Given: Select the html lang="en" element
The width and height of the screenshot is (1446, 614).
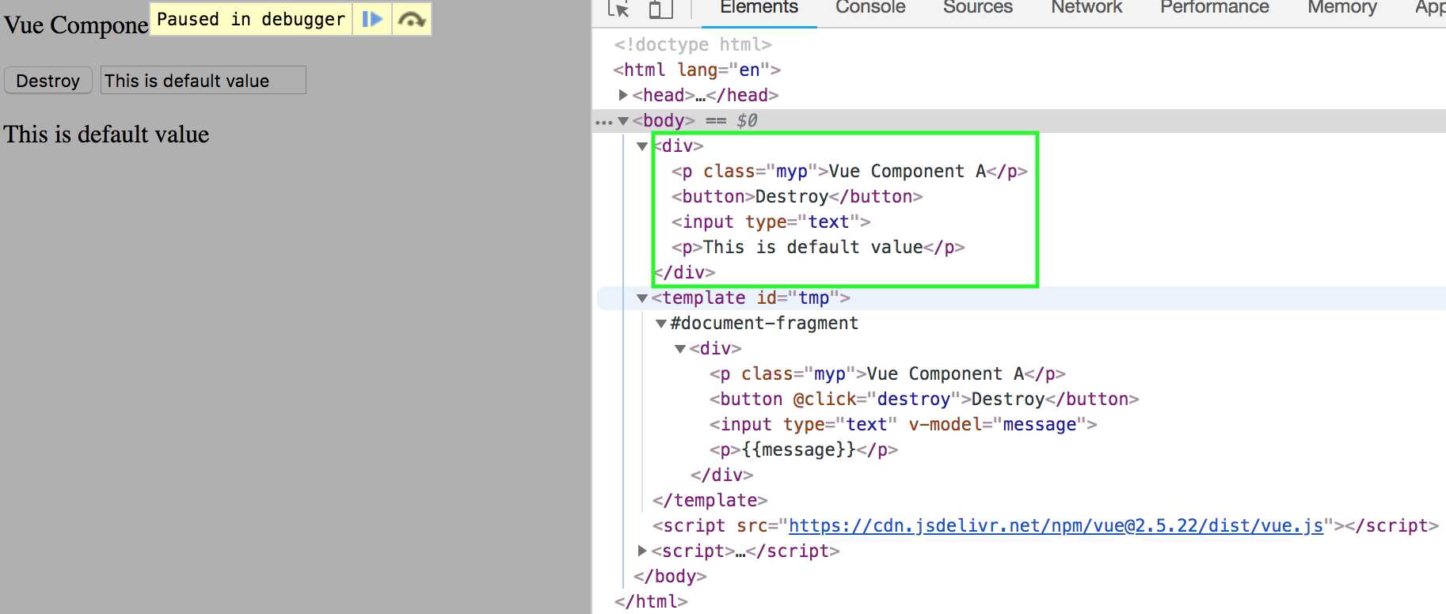Looking at the screenshot, I should tap(697, 70).
